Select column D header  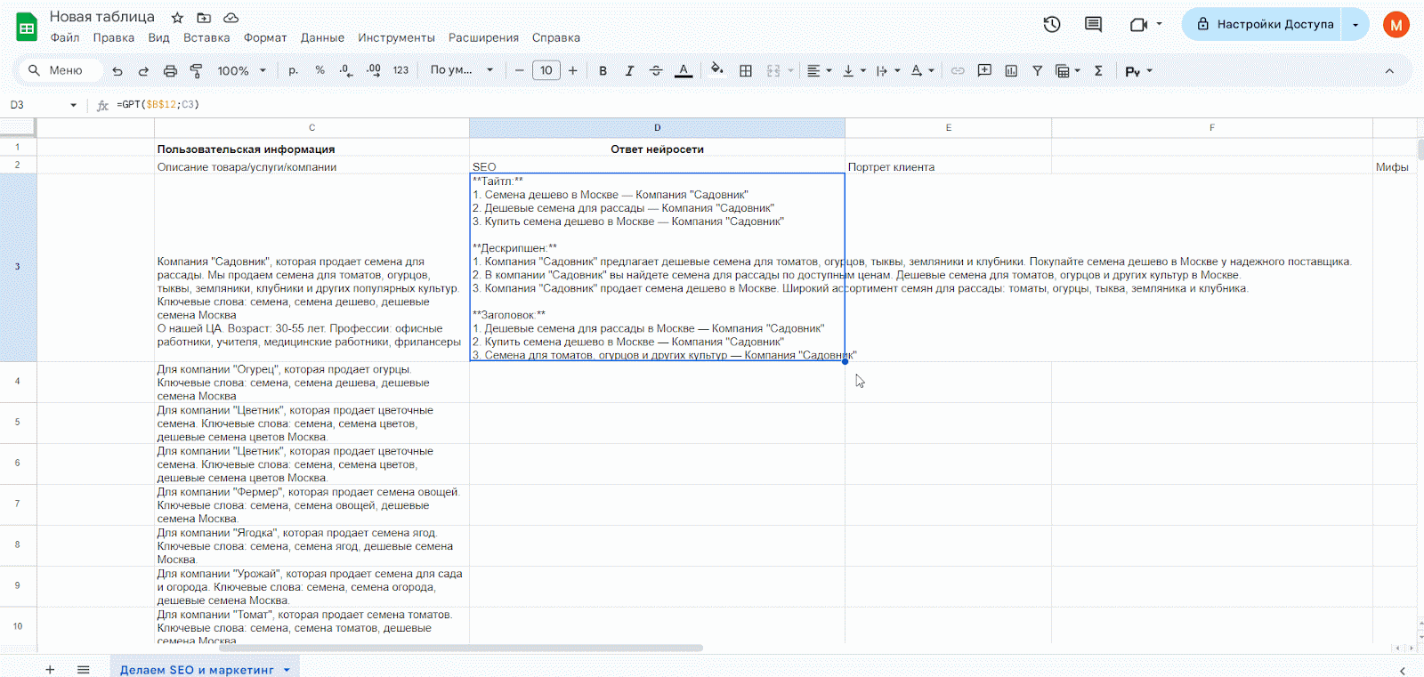click(657, 128)
